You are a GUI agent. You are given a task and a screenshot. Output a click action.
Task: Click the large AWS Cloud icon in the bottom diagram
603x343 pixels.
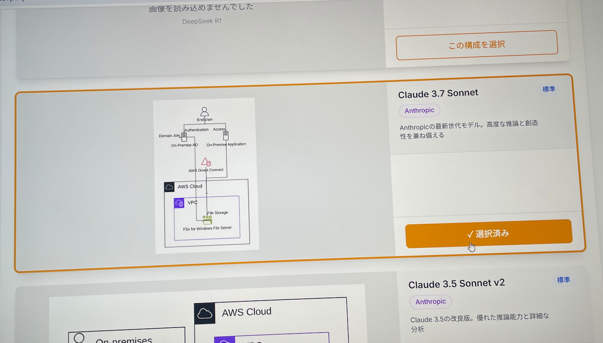[204, 314]
